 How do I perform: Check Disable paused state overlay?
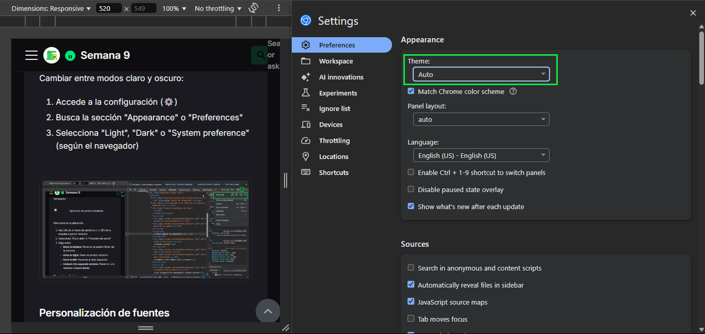click(411, 189)
